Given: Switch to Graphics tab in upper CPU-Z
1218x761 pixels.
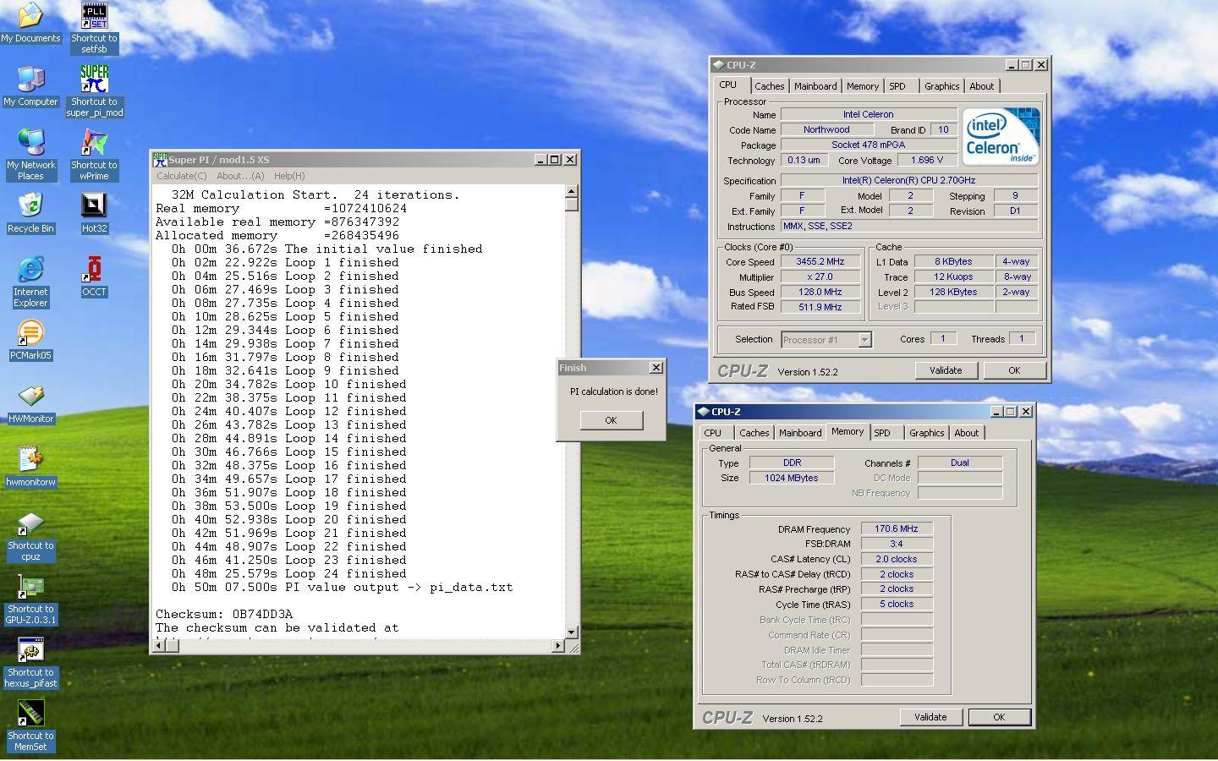Looking at the screenshot, I should click(x=941, y=86).
